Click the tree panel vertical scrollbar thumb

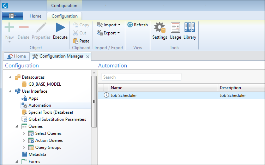[94, 101]
